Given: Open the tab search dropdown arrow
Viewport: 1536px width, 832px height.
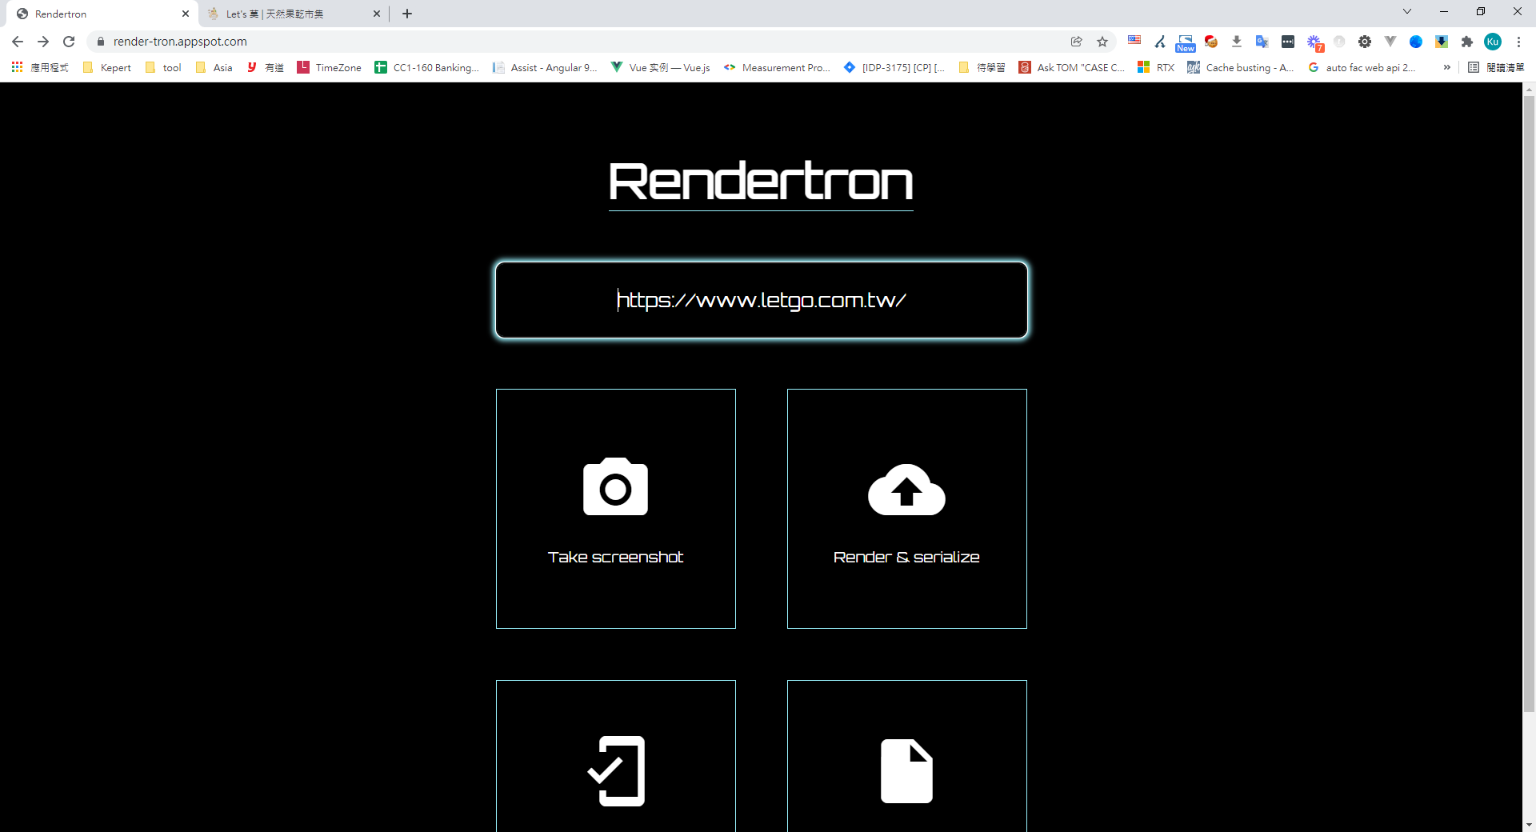Looking at the screenshot, I should point(1406,12).
